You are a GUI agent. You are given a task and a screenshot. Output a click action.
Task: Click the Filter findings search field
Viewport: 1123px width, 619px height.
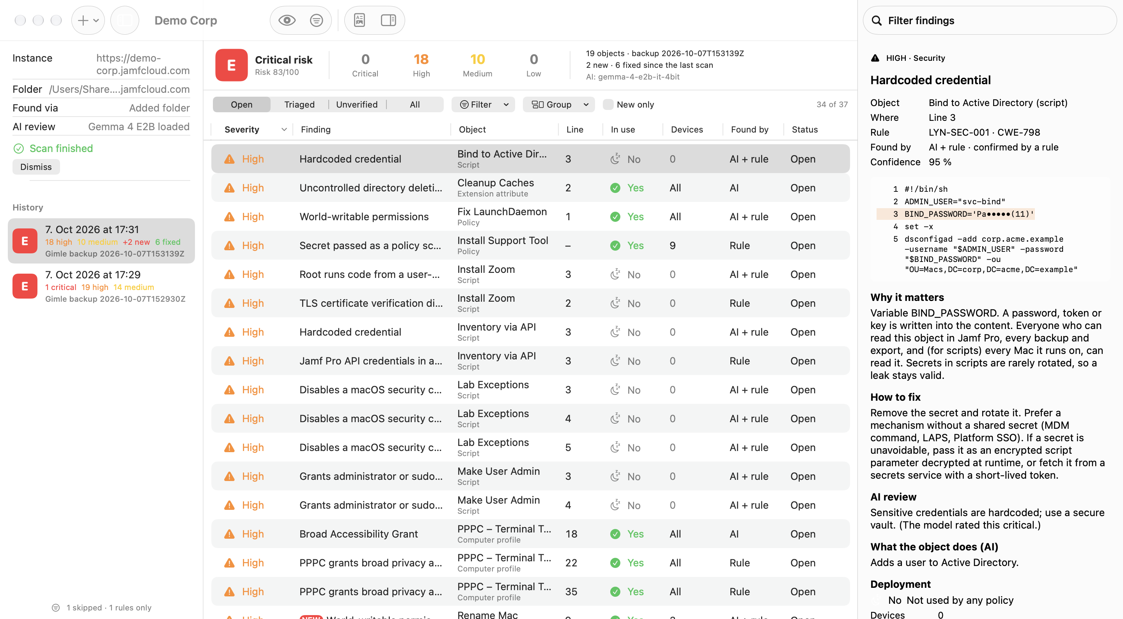[990, 21]
